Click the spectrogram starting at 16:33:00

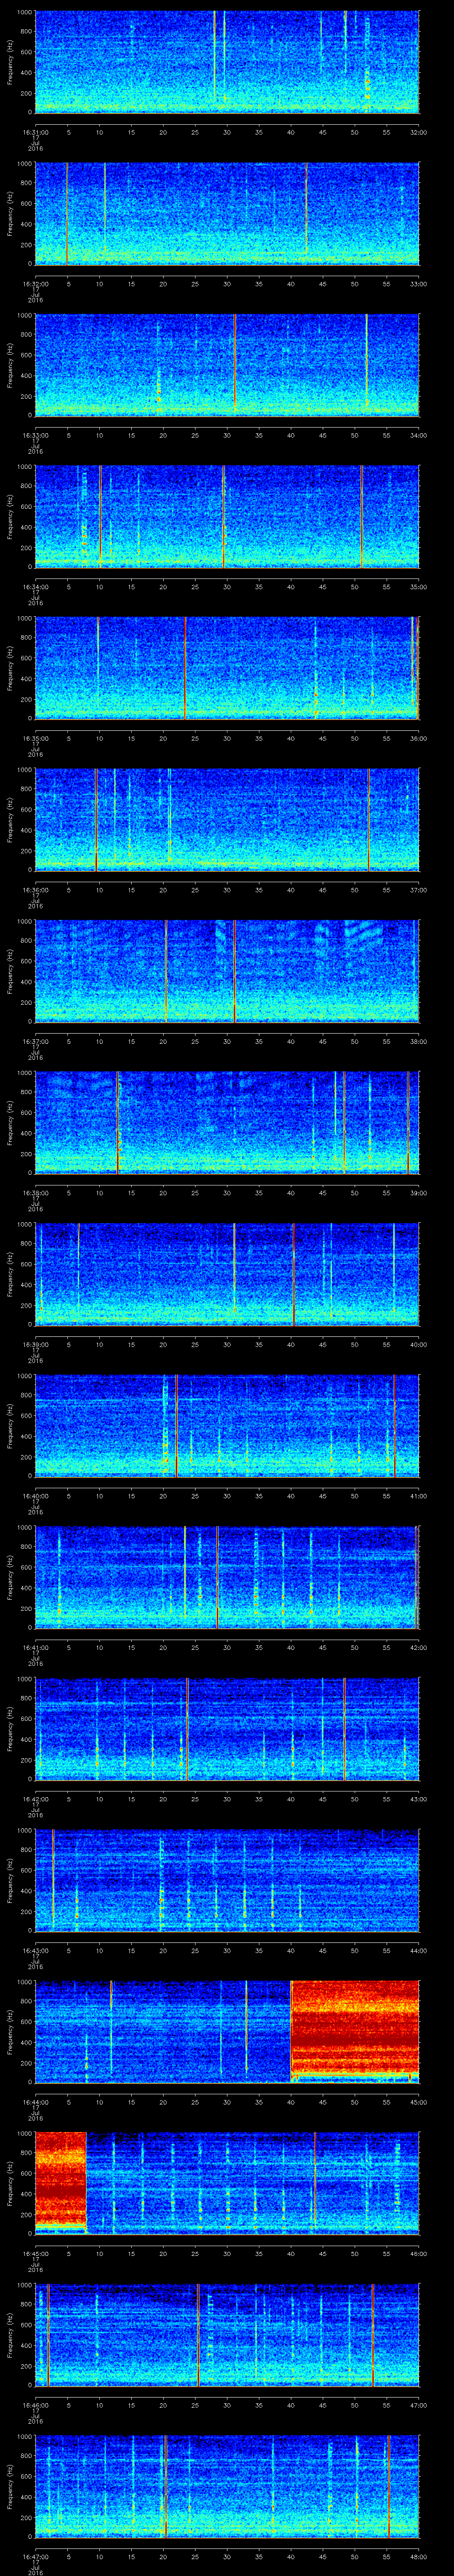point(227,365)
